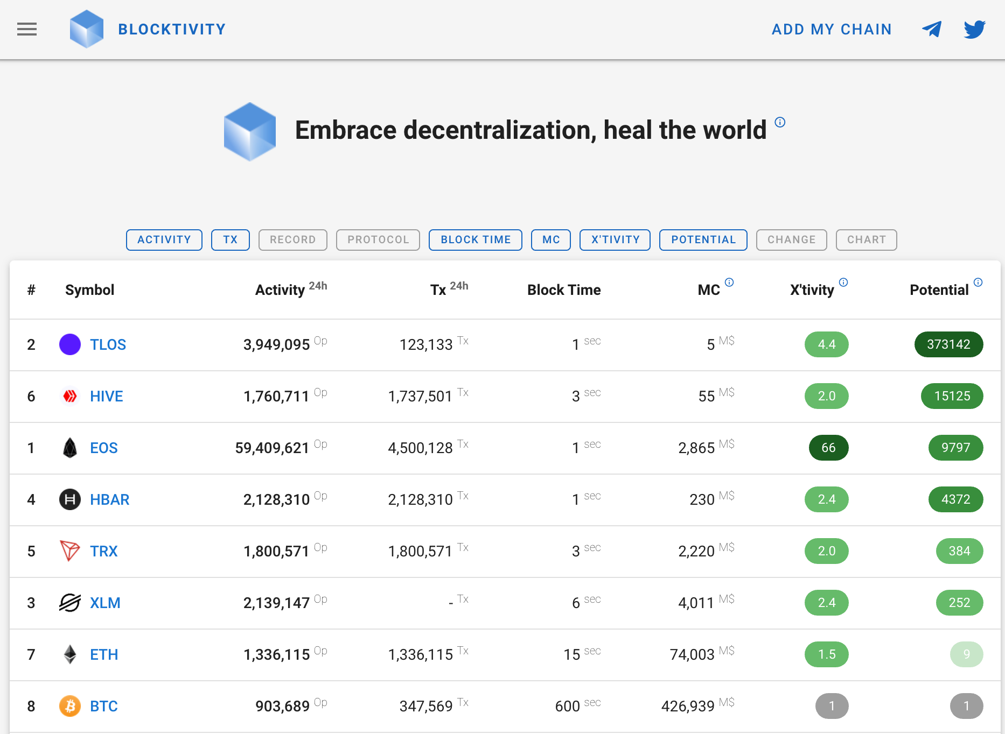Click XLM market cap 4,011
Viewport: 1005px width, 734px height.
[x=696, y=603]
